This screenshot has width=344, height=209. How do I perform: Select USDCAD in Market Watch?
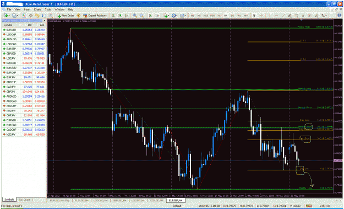point(24,44)
